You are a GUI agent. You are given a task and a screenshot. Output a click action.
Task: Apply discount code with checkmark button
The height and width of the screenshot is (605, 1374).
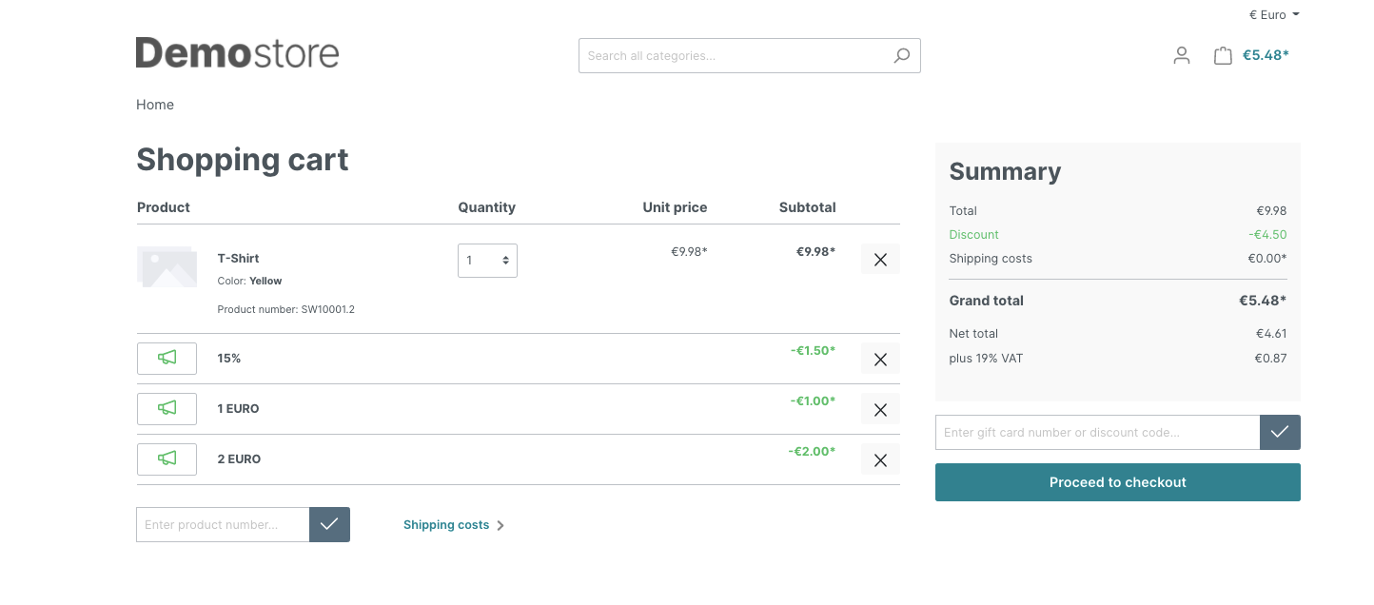(1280, 432)
